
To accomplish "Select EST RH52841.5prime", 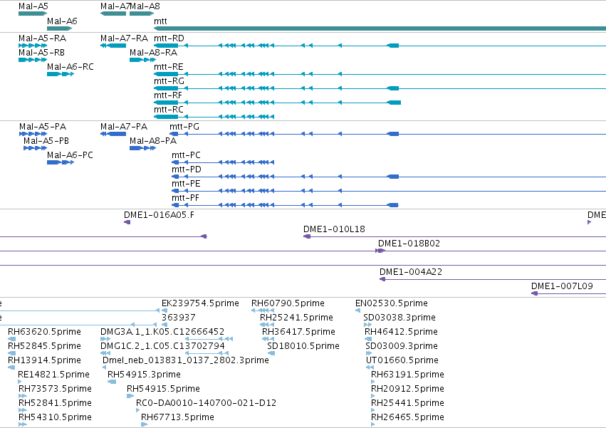I will [x=23, y=410].
